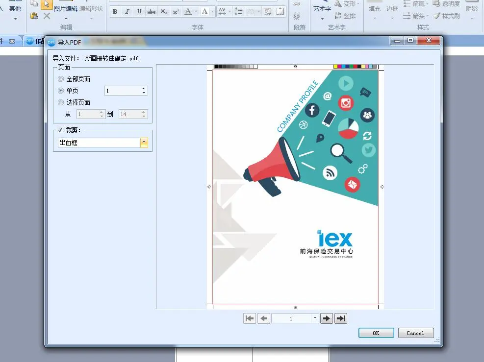Toggle bold formatting in ribbon
Viewport: 484px width, 362px height.
[115, 12]
